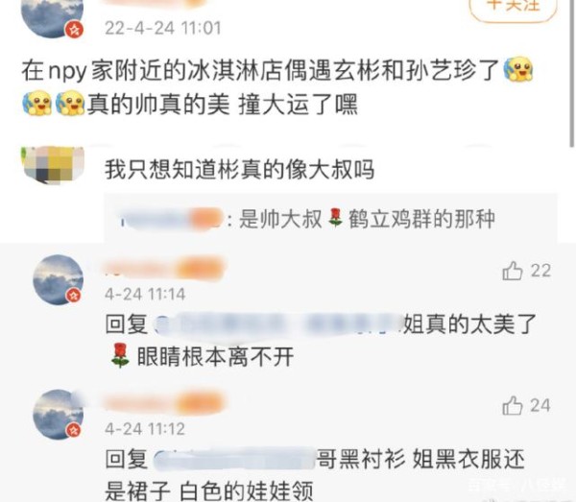Click the blurred mention after 回复 in 11:14 reply

(278, 324)
